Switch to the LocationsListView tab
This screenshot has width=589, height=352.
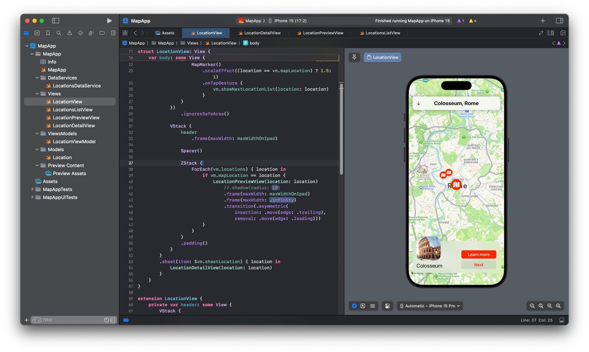pos(382,33)
